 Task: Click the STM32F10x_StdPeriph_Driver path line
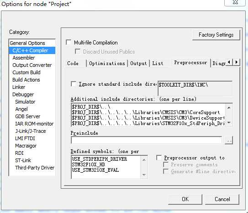148,123
